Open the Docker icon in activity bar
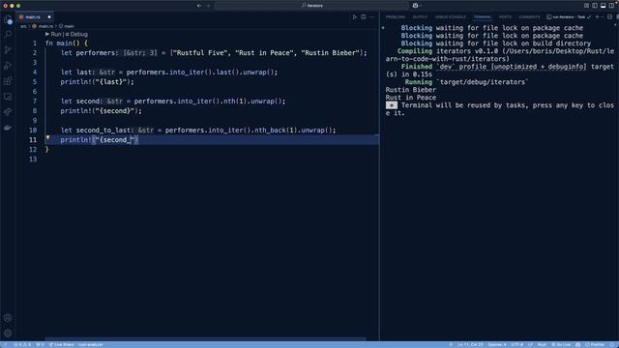The width and height of the screenshot is (619, 348). click(8, 128)
